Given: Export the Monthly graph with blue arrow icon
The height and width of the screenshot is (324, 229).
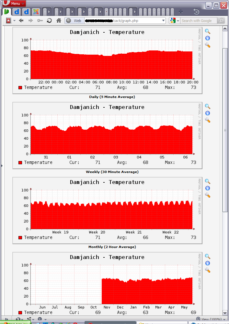Looking at the screenshot, I should 208,188.
